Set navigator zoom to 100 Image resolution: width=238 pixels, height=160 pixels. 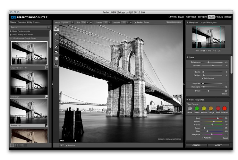pos(209,51)
